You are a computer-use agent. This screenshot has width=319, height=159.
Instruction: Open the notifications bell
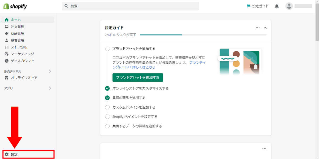click(277, 6)
